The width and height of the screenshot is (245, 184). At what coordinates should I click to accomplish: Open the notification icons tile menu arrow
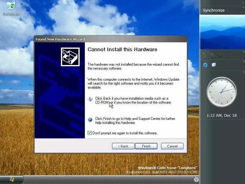click(x=244, y=52)
